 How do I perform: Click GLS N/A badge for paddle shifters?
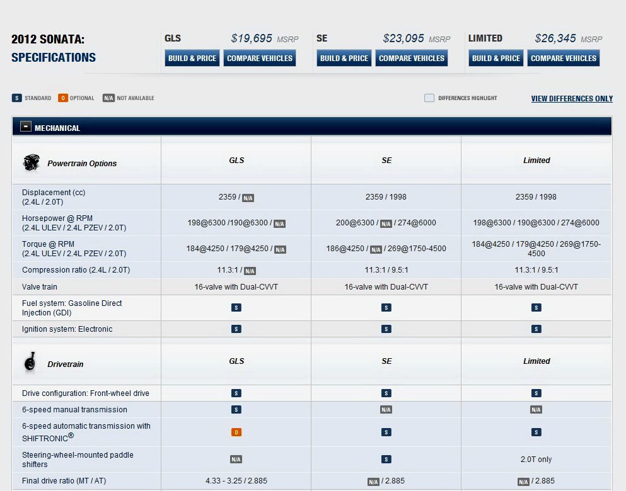point(236,460)
